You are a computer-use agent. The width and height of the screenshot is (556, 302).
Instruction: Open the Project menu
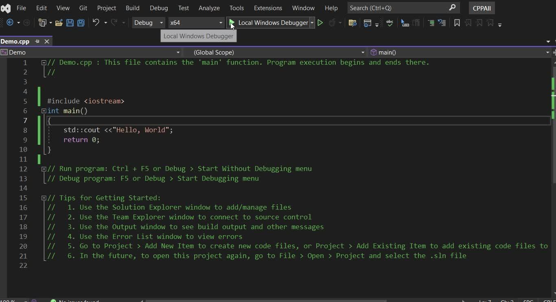click(107, 8)
